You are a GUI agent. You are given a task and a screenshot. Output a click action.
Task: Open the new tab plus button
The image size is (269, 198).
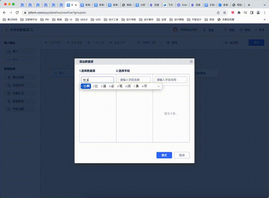pyautogui.click(x=249, y=5)
